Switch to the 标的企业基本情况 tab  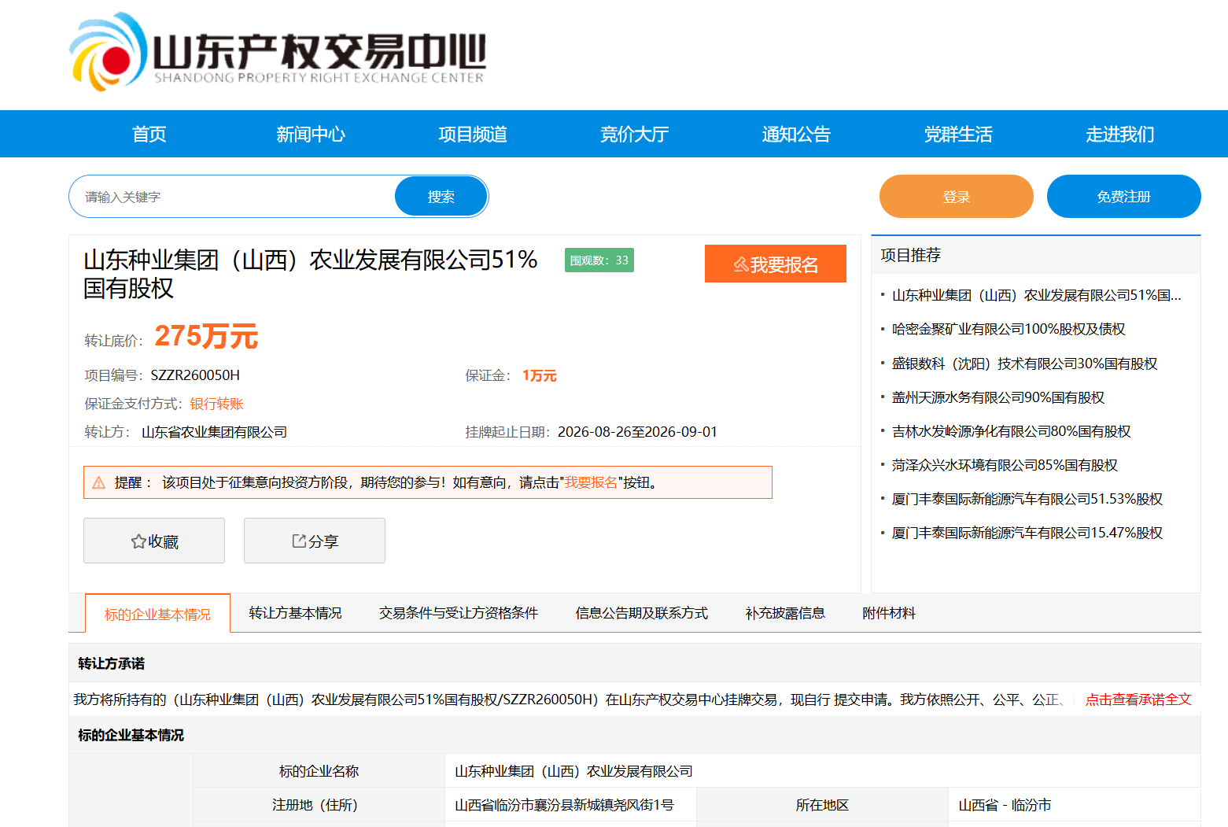click(157, 614)
